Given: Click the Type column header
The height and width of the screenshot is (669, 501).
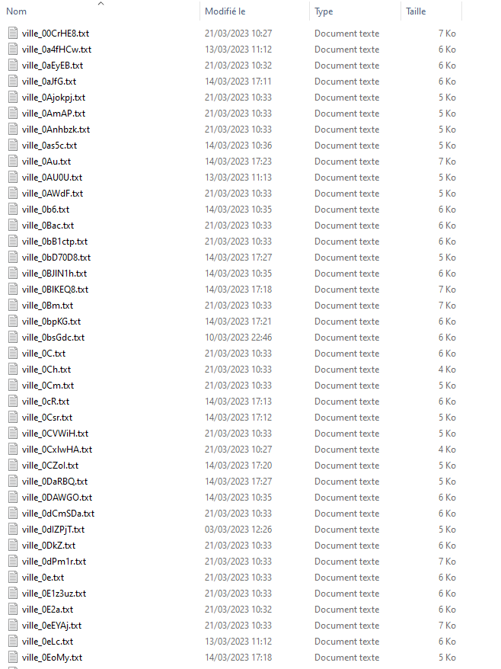Looking at the screenshot, I should click(x=324, y=11).
